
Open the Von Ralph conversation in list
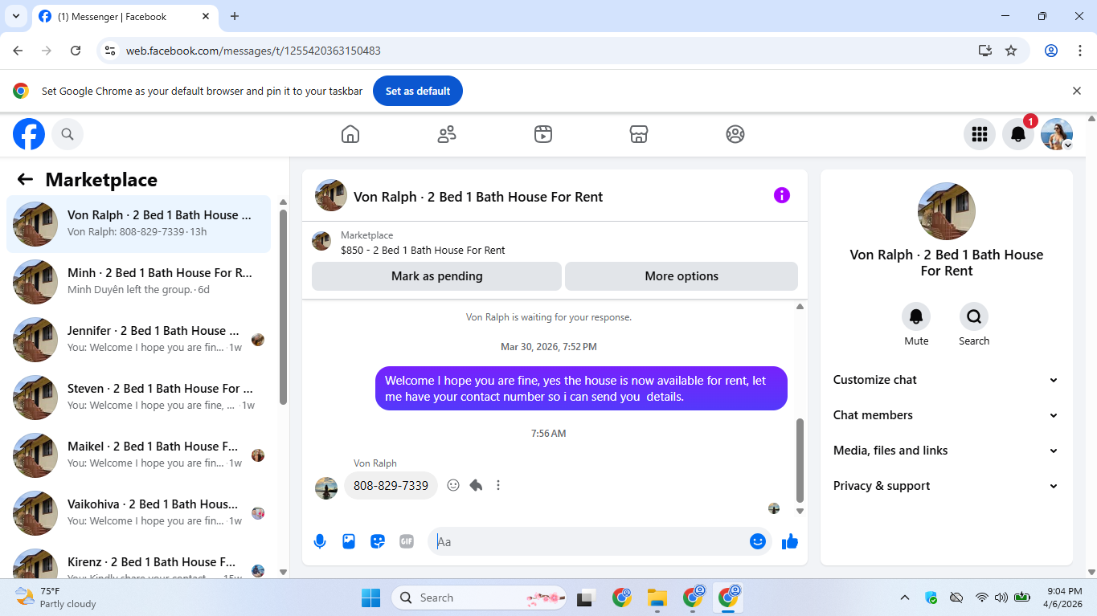tap(138, 223)
